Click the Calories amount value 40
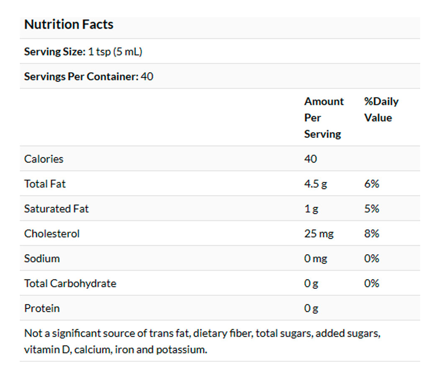This screenshot has width=440, height=379. click(x=311, y=159)
